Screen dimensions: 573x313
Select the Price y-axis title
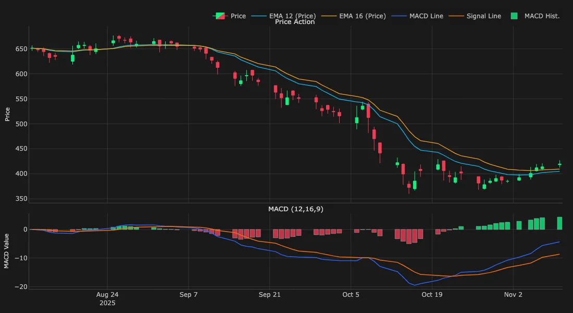tap(7, 114)
